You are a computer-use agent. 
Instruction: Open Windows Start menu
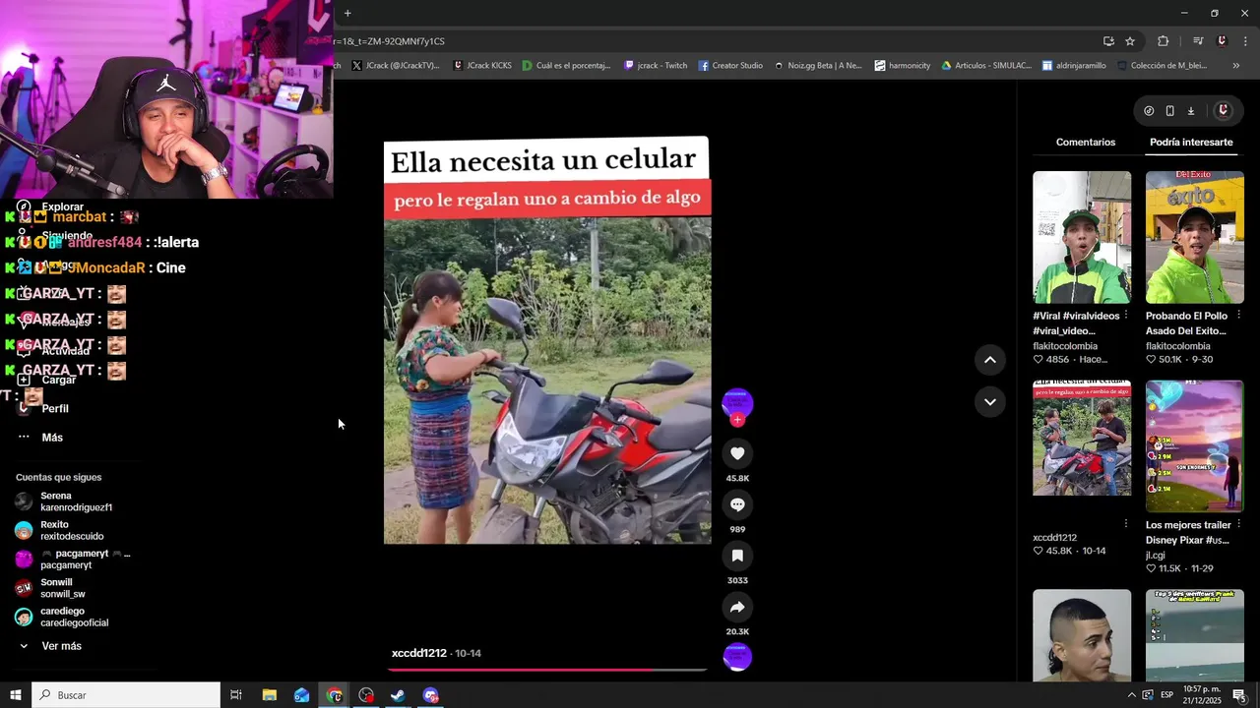pos(16,695)
